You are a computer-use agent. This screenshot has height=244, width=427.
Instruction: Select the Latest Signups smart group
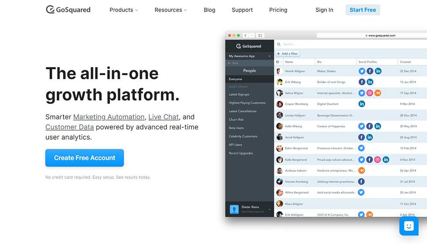[239, 94]
